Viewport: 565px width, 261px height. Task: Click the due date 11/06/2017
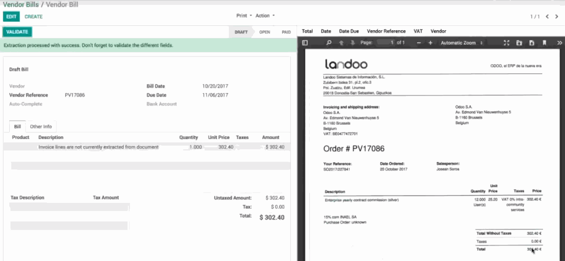[x=215, y=95]
